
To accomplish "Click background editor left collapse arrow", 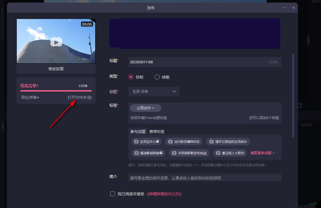I will coord(3,126).
